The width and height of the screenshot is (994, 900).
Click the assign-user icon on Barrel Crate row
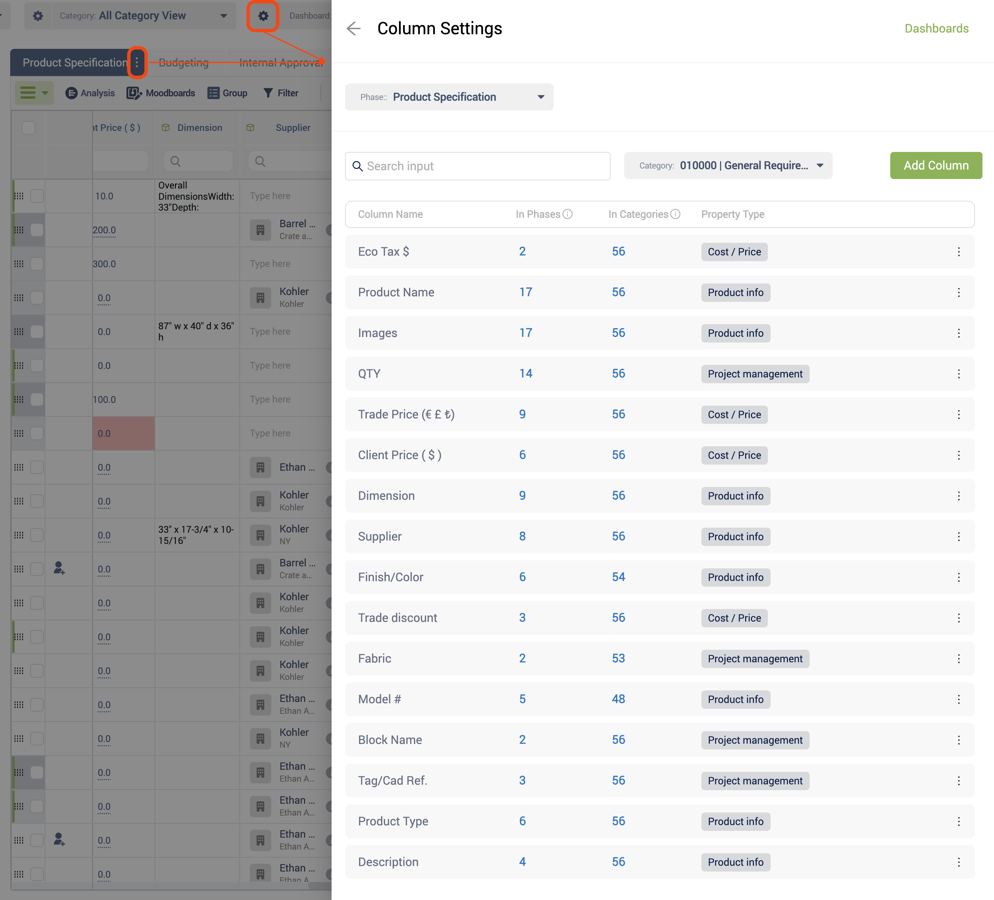[59, 569]
